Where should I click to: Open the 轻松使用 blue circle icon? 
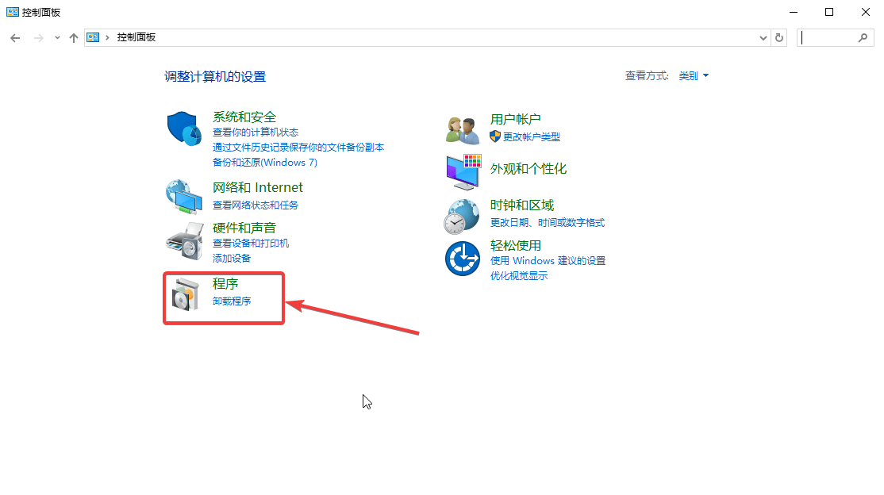tap(463, 259)
